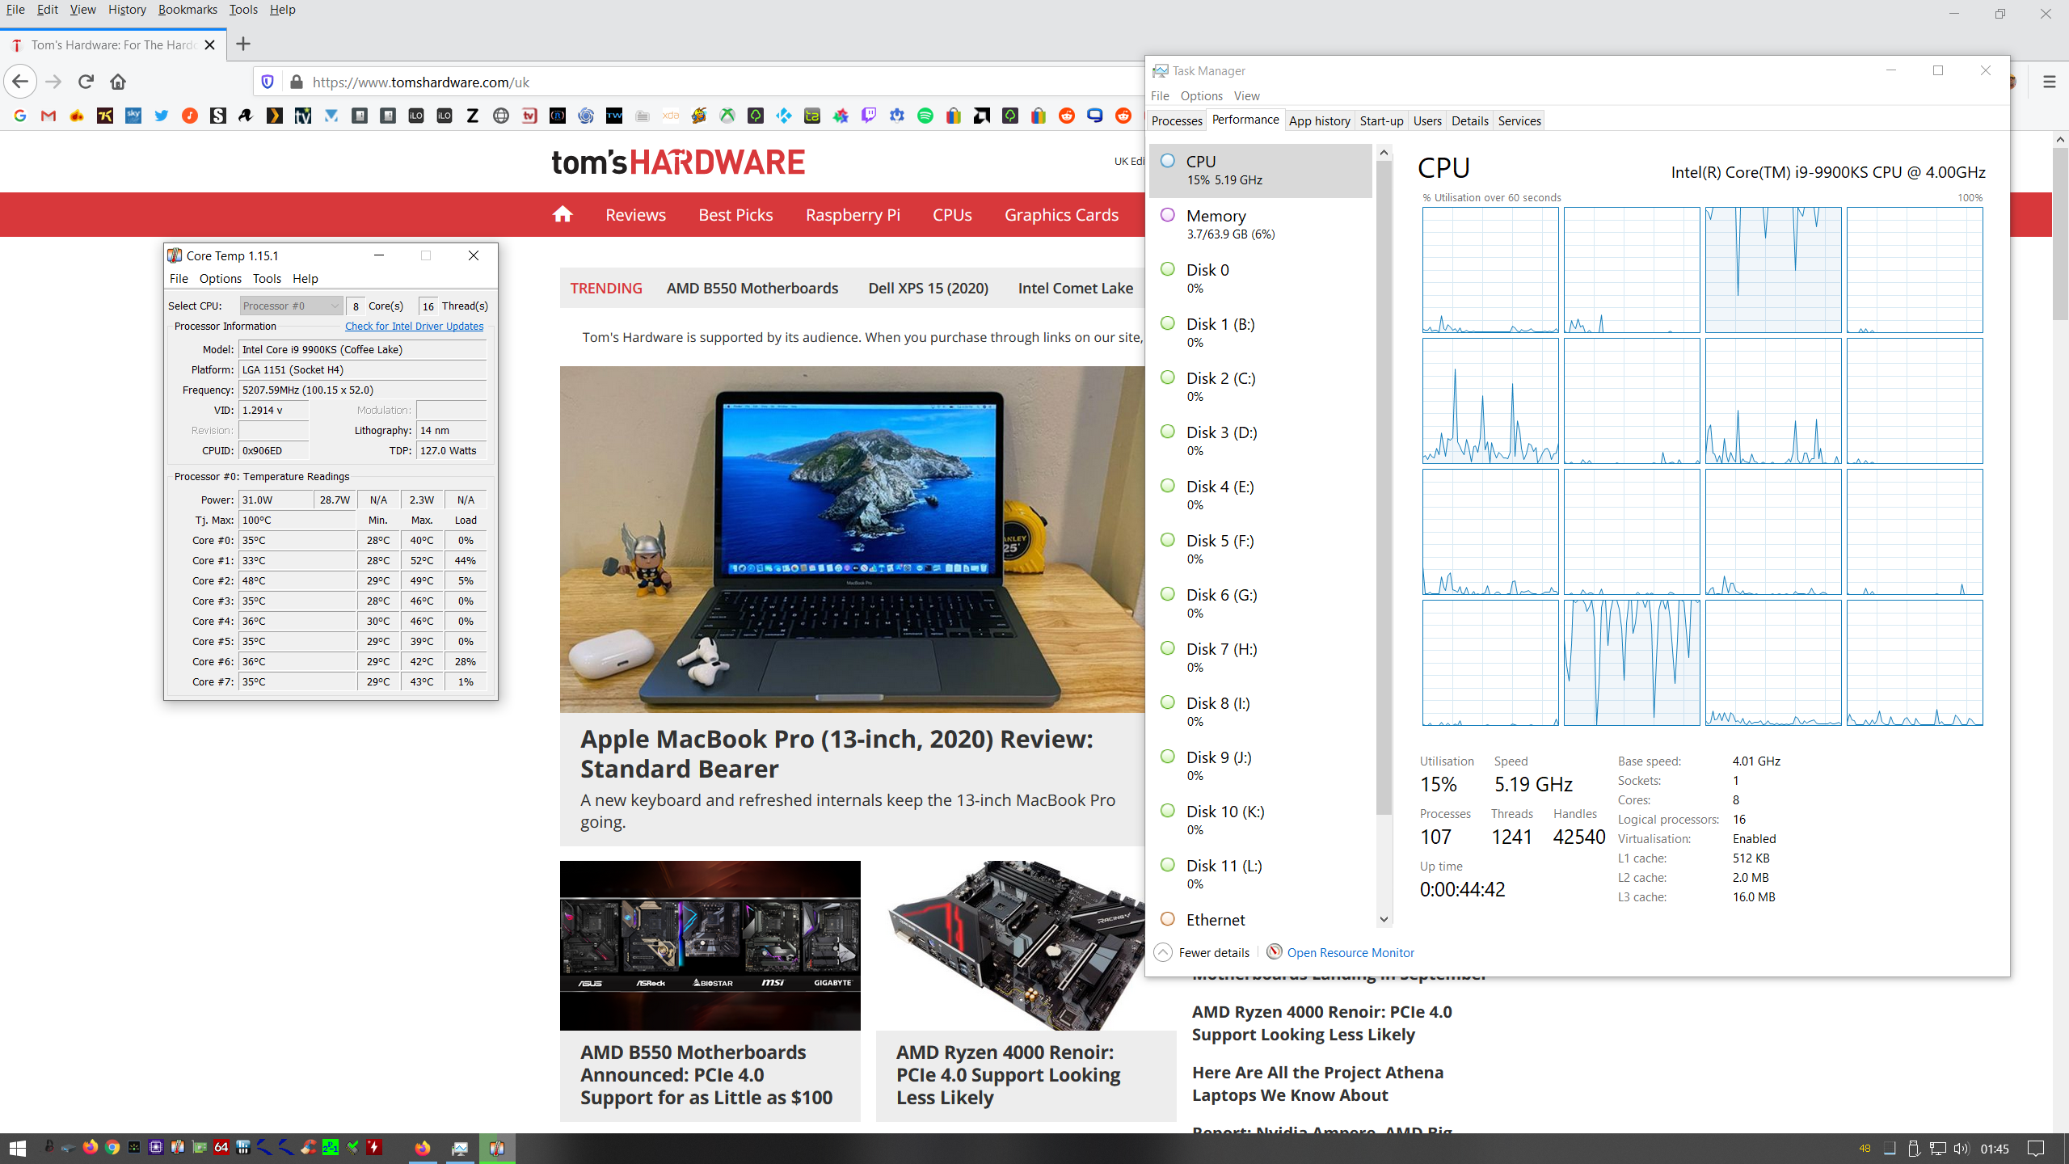The height and width of the screenshot is (1164, 2069).
Task: Launch CCleaner from the taskbar
Action: [x=309, y=1147]
